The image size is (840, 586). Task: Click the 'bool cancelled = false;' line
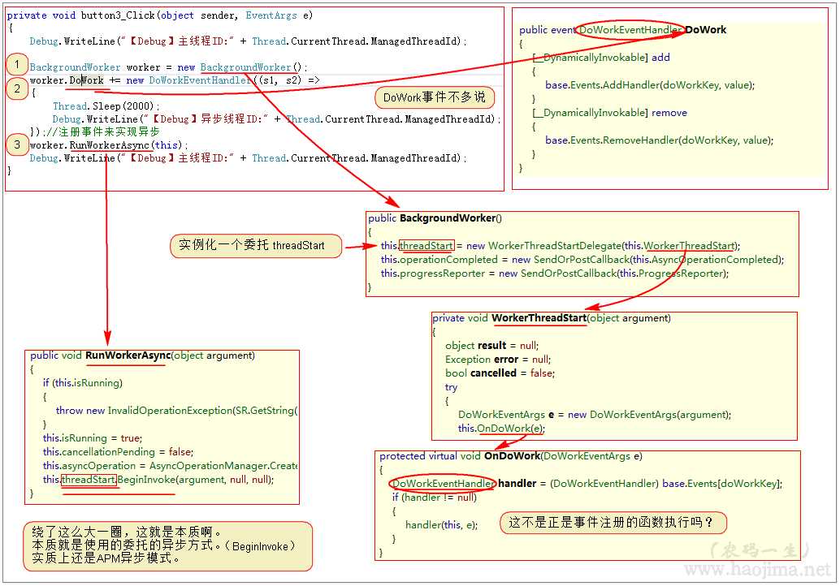500,373
